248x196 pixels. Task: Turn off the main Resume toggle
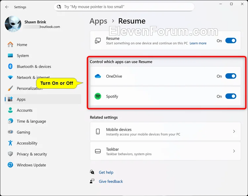(x=231, y=41)
